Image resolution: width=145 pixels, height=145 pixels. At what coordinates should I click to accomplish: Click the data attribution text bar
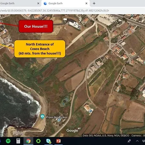(x=106, y=135)
